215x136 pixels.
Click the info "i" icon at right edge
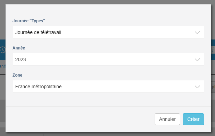coord(213,50)
